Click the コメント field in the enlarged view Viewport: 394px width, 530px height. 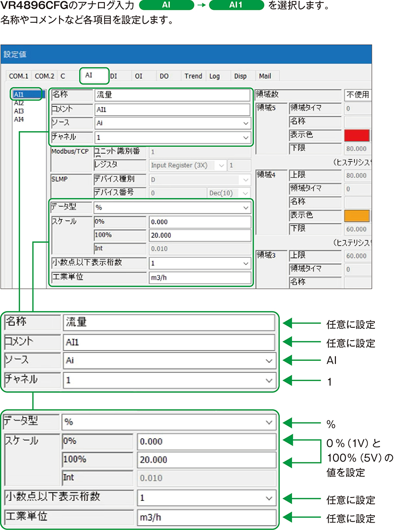pos(169,342)
